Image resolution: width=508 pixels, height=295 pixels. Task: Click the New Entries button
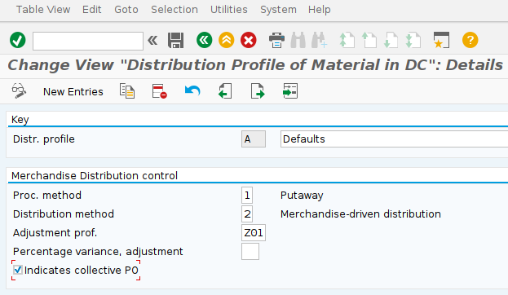pyautogui.click(x=73, y=92)
